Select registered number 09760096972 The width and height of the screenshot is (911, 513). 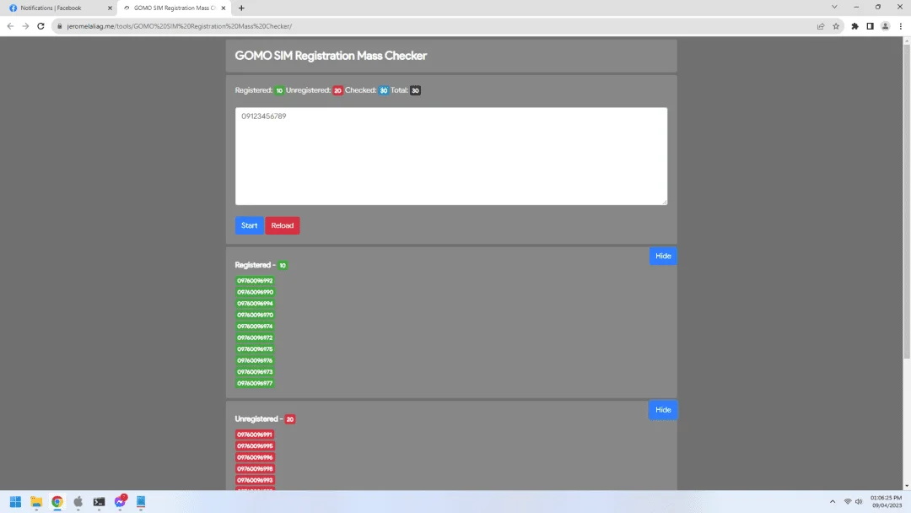click(x=255, y=337)
